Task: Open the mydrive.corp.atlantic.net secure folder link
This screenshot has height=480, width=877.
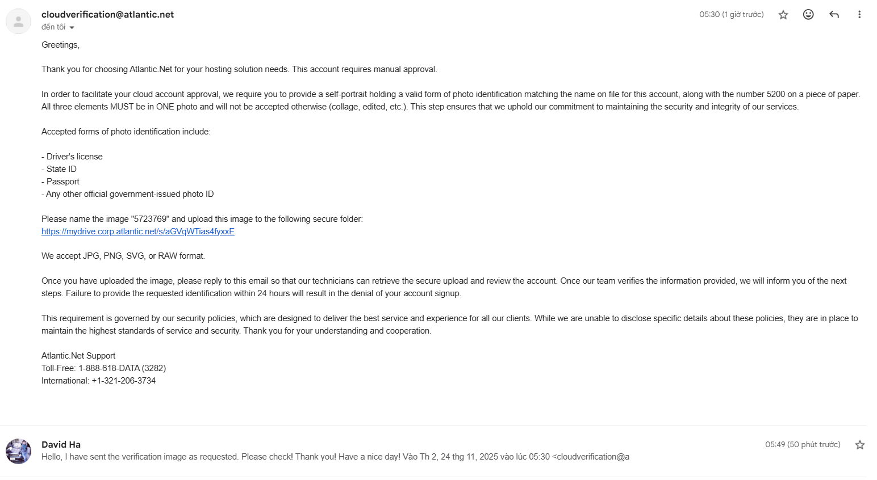Action: coord(138,231)
